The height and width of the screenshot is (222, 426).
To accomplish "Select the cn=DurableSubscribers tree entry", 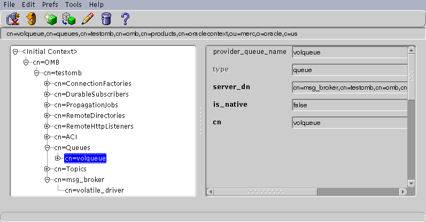I will click(91, 94).
